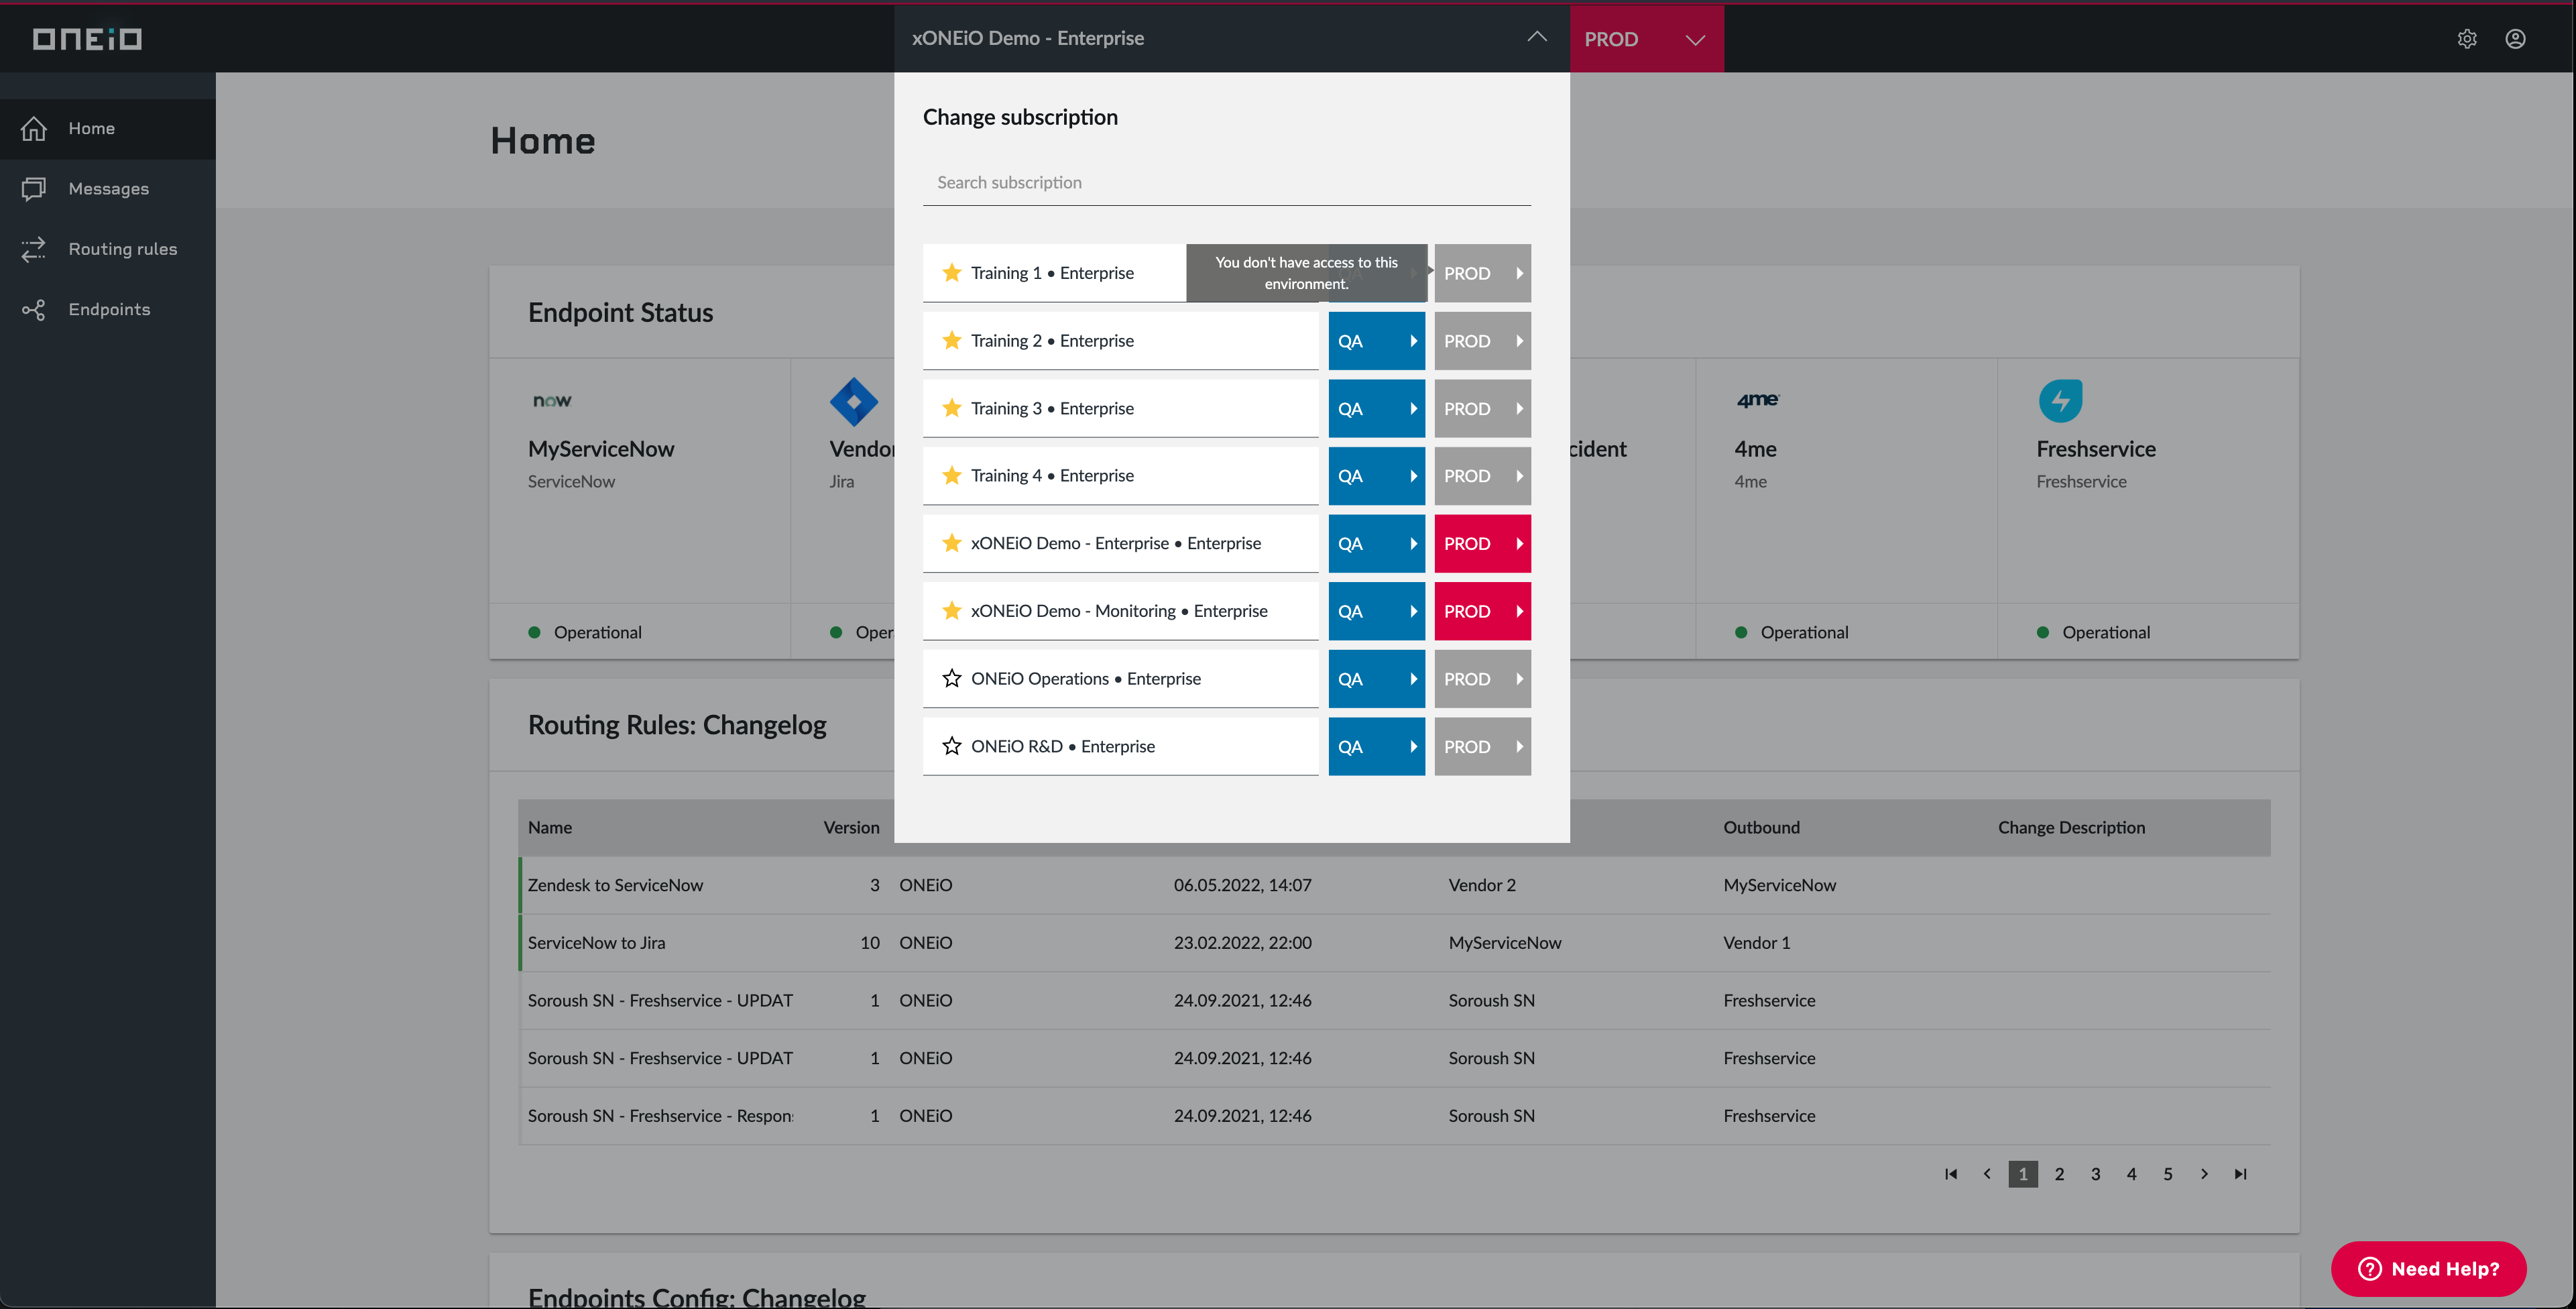The width and height of the screenshot is (2576, 1309).
Task: Go to next changelog page
Action: tap(2203, 1174)
